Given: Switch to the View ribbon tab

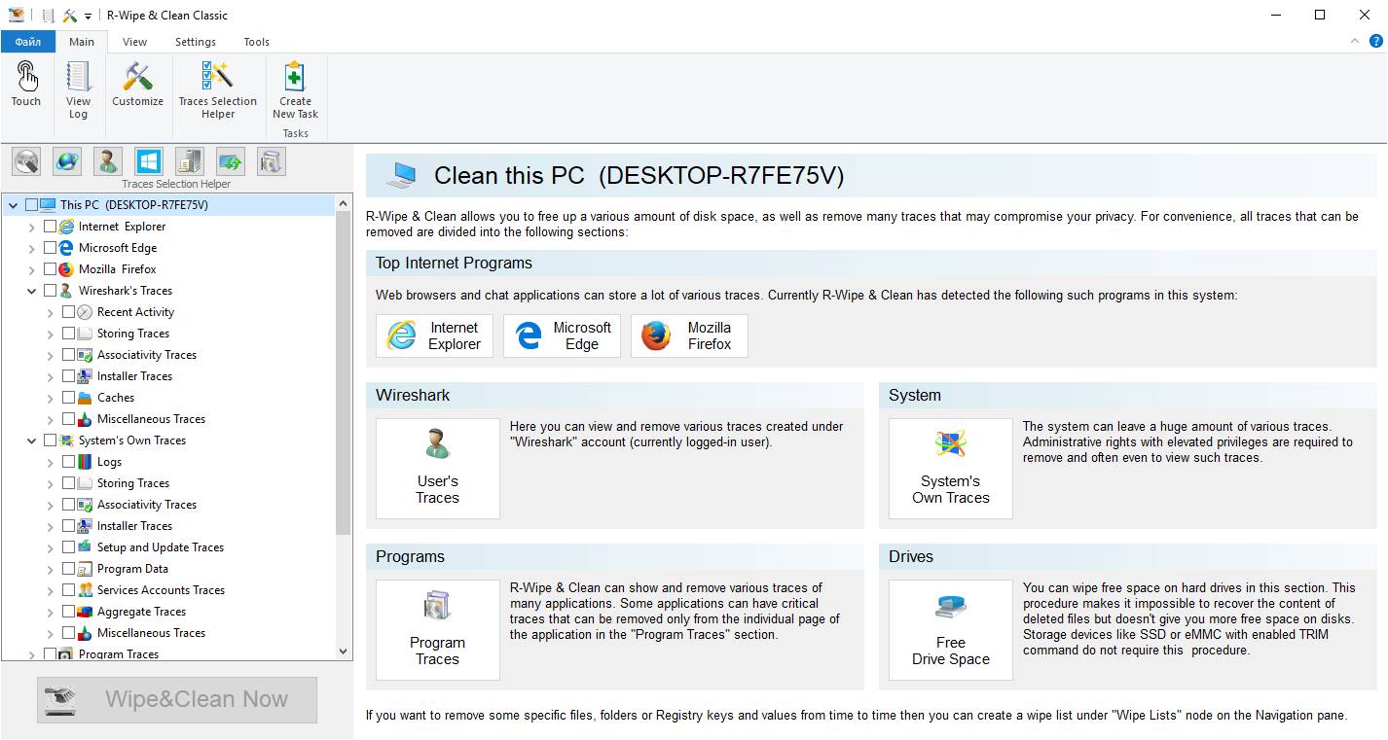Looking at the screenshot, I should click(135, 42).
